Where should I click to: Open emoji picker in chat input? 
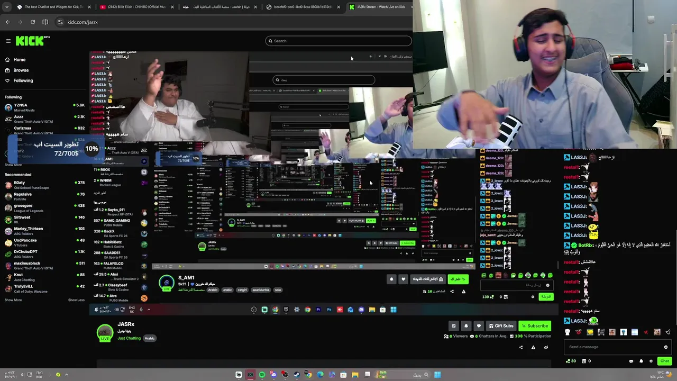[666, 347]
